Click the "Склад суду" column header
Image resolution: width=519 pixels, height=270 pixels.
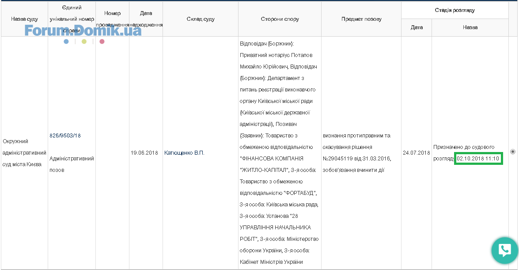[201, 19]
